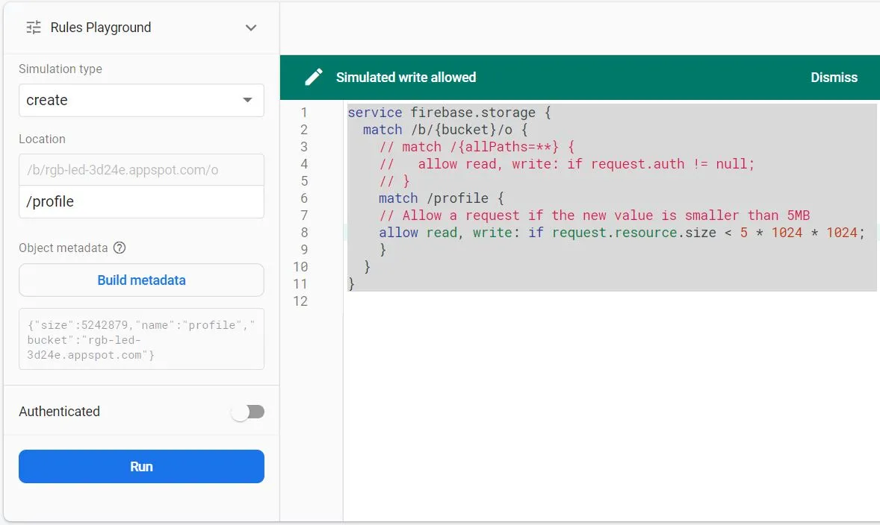Click the object metadata JSON text box
This screenshot has height=525, width=880.
tap(141, 339)
